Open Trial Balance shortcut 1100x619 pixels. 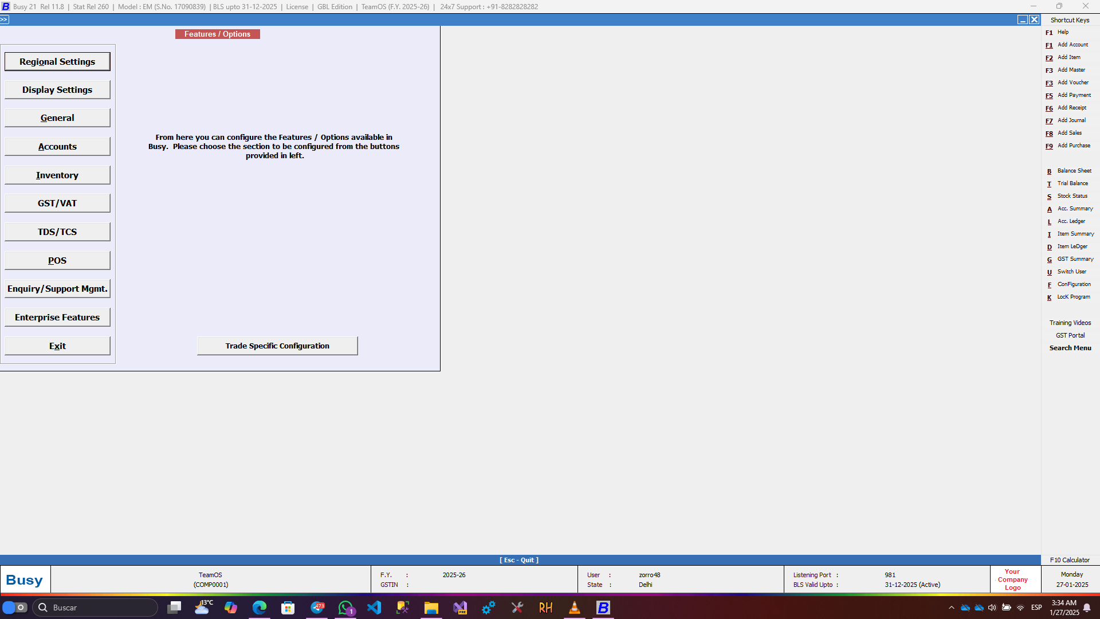1067,183
